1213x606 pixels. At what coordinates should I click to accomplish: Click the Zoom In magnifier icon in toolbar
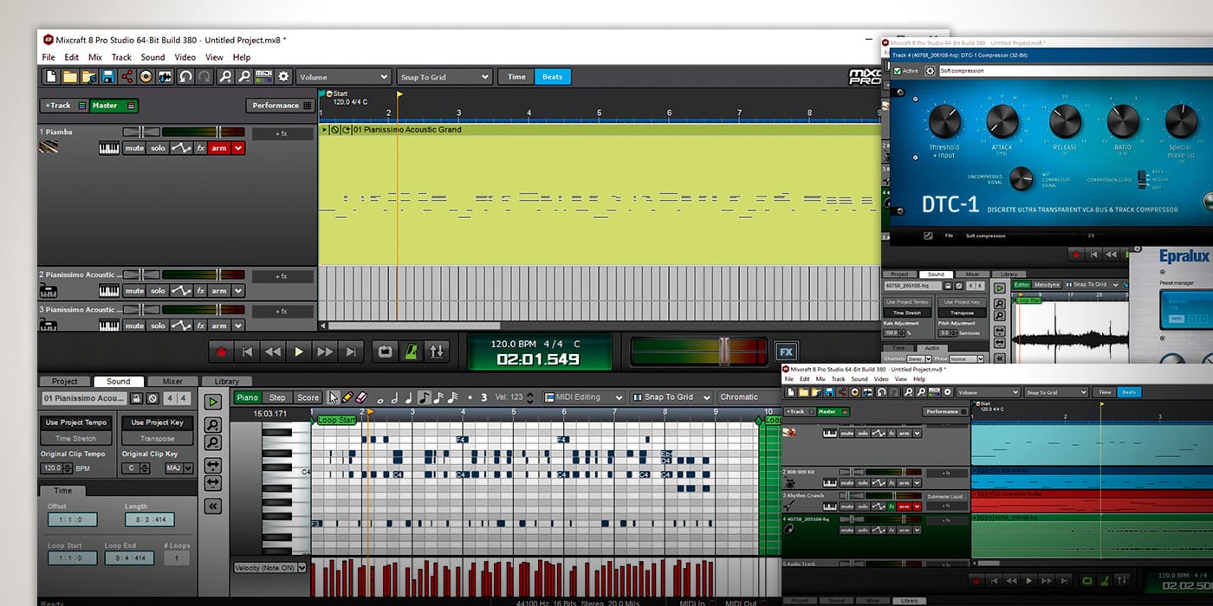(x=225, y=77)
